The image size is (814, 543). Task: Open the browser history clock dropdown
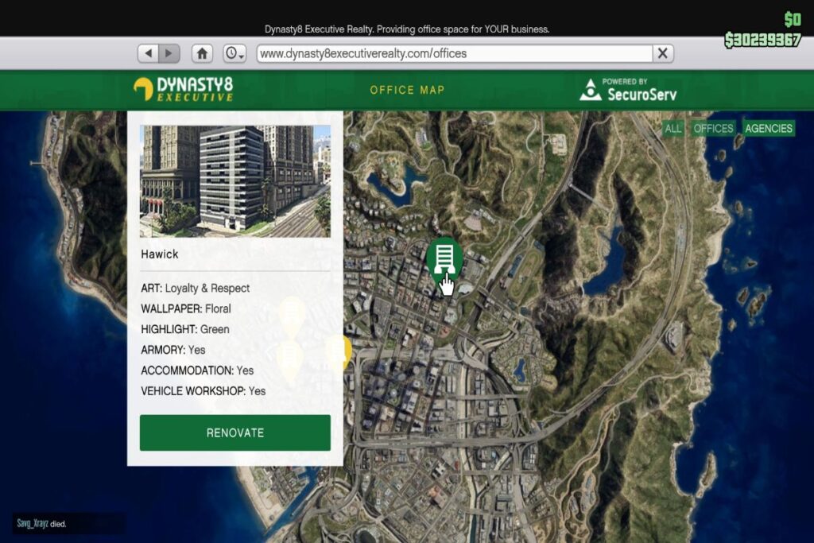coord(235,53)
